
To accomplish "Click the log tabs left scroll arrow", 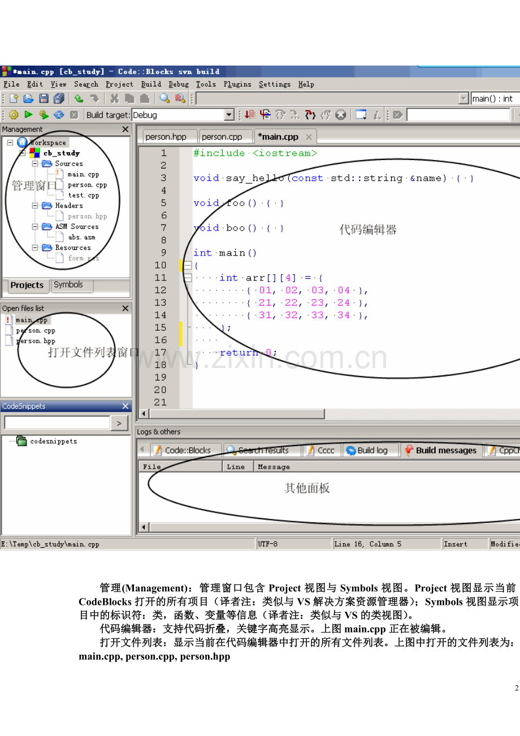I will pos(142,451).
